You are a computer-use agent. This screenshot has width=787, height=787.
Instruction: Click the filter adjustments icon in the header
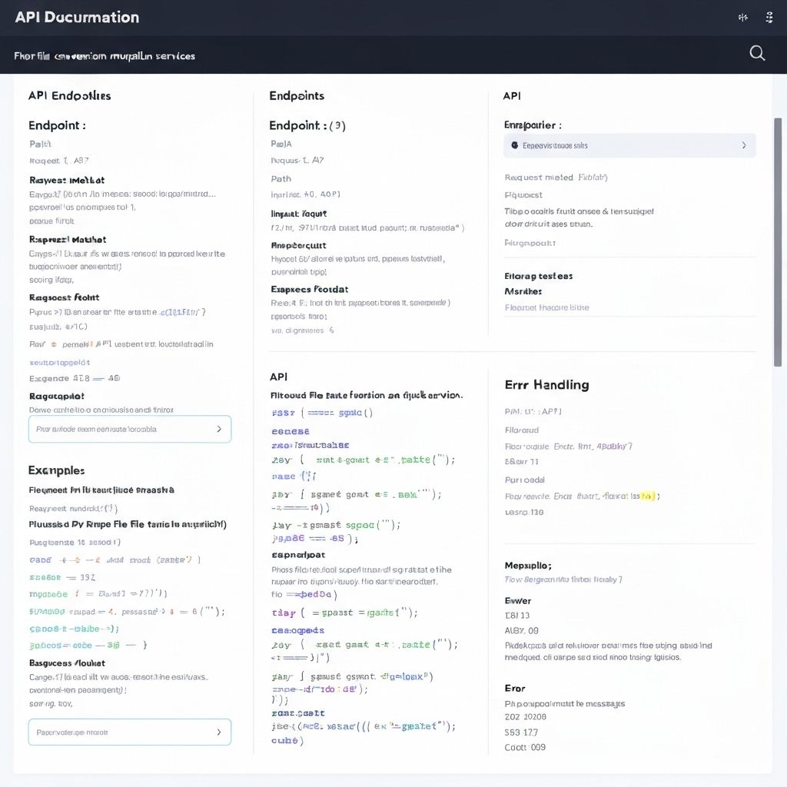tap(742, 16)
